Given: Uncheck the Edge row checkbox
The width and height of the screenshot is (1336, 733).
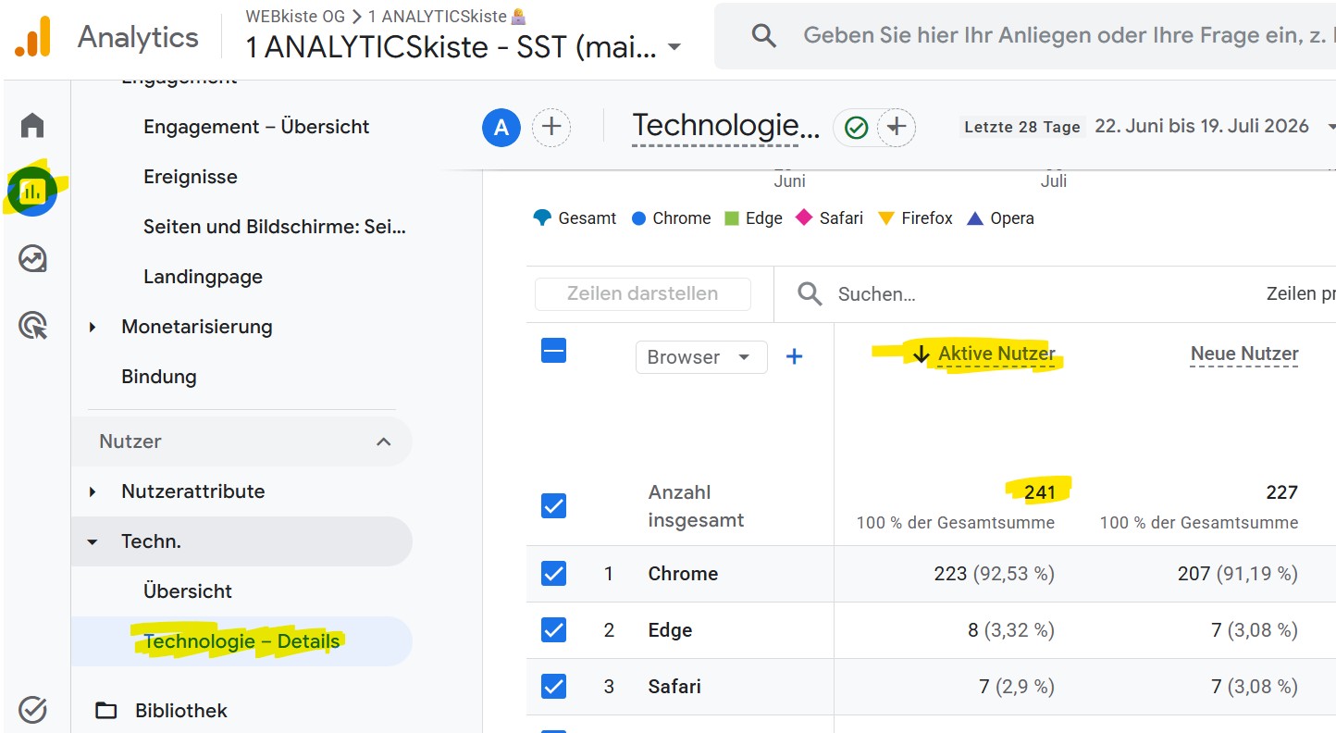Looking at the screenshot, I should (x=553, y=630).
